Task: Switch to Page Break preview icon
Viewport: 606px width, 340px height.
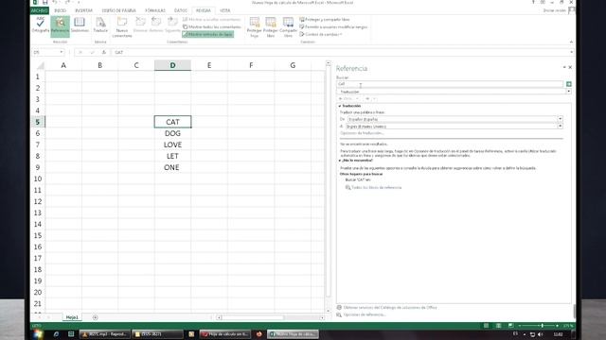Action: [510, 326]
